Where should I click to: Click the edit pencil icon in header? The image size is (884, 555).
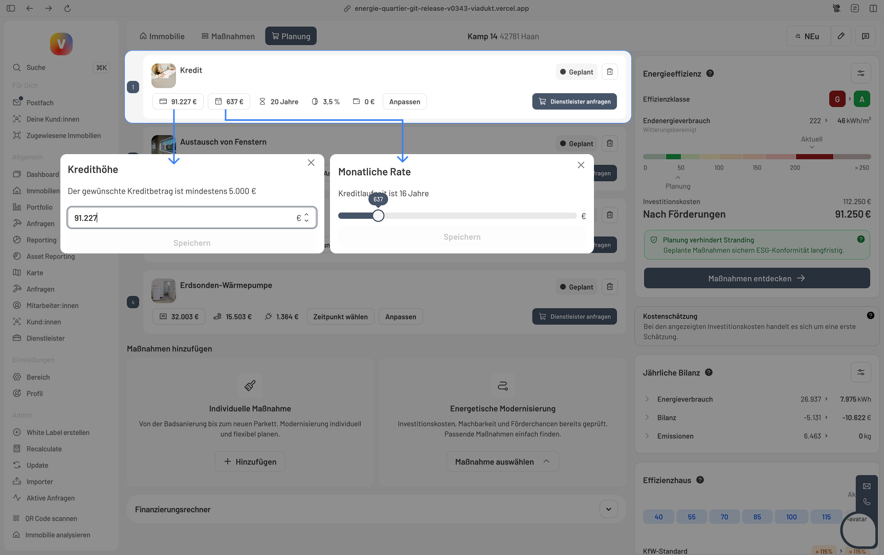(841, 36)
